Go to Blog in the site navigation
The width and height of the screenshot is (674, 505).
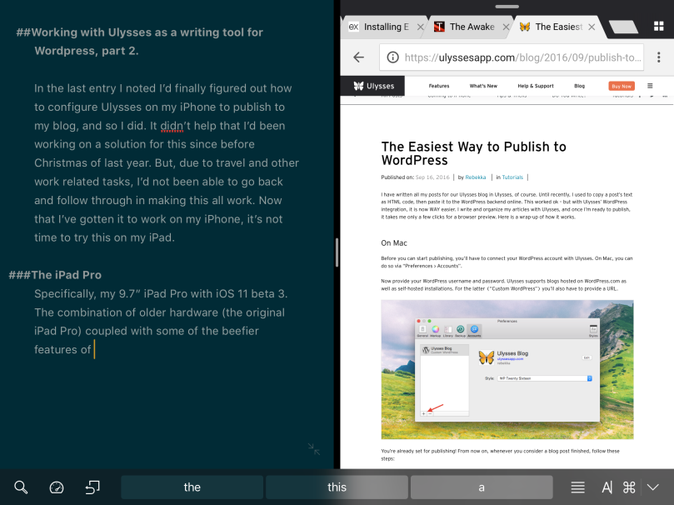click(579, 86)
